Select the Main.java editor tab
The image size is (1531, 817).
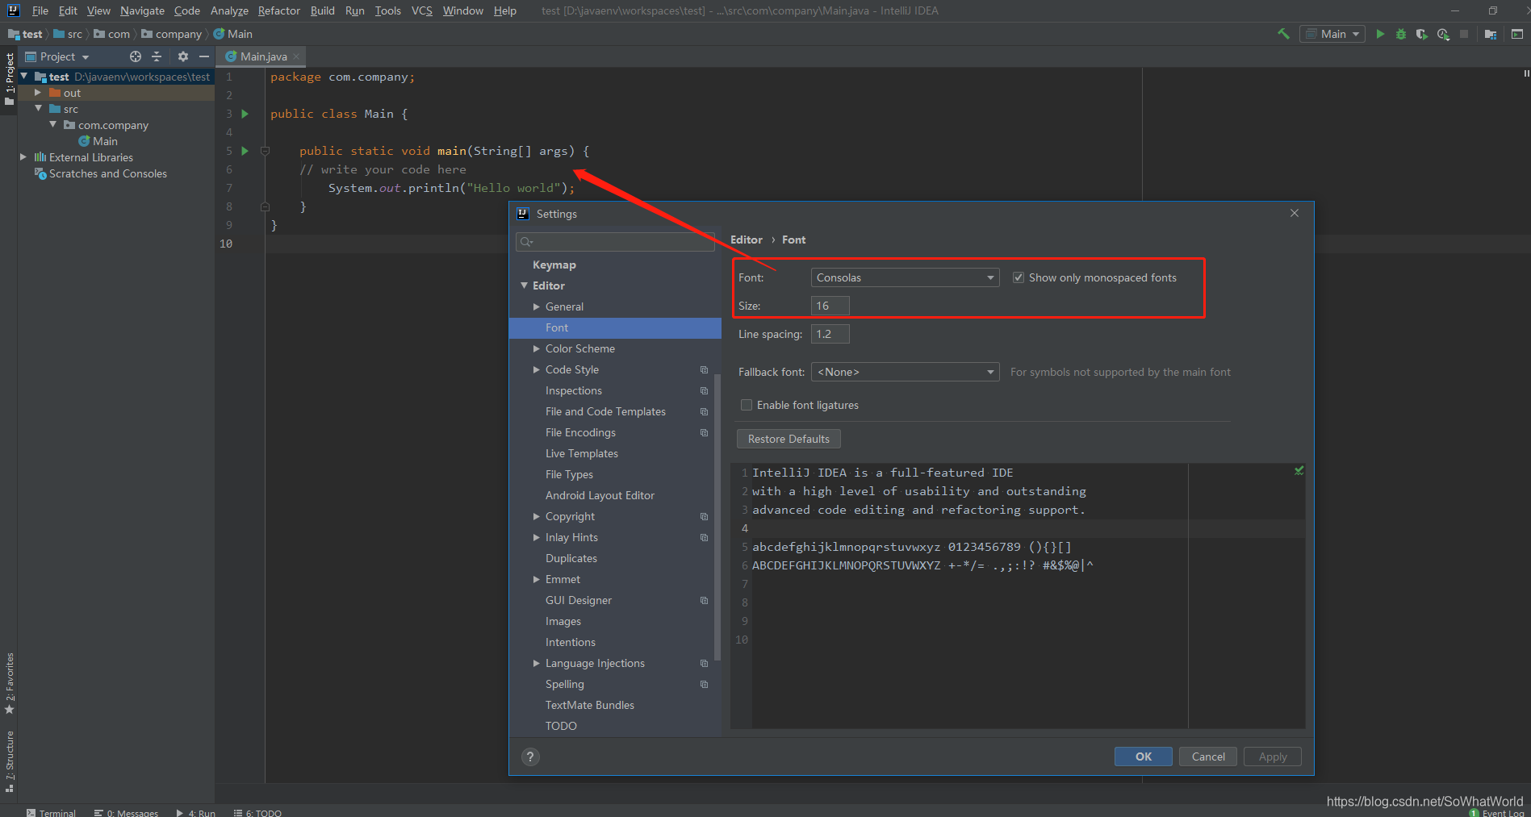(x=262, y=56)
